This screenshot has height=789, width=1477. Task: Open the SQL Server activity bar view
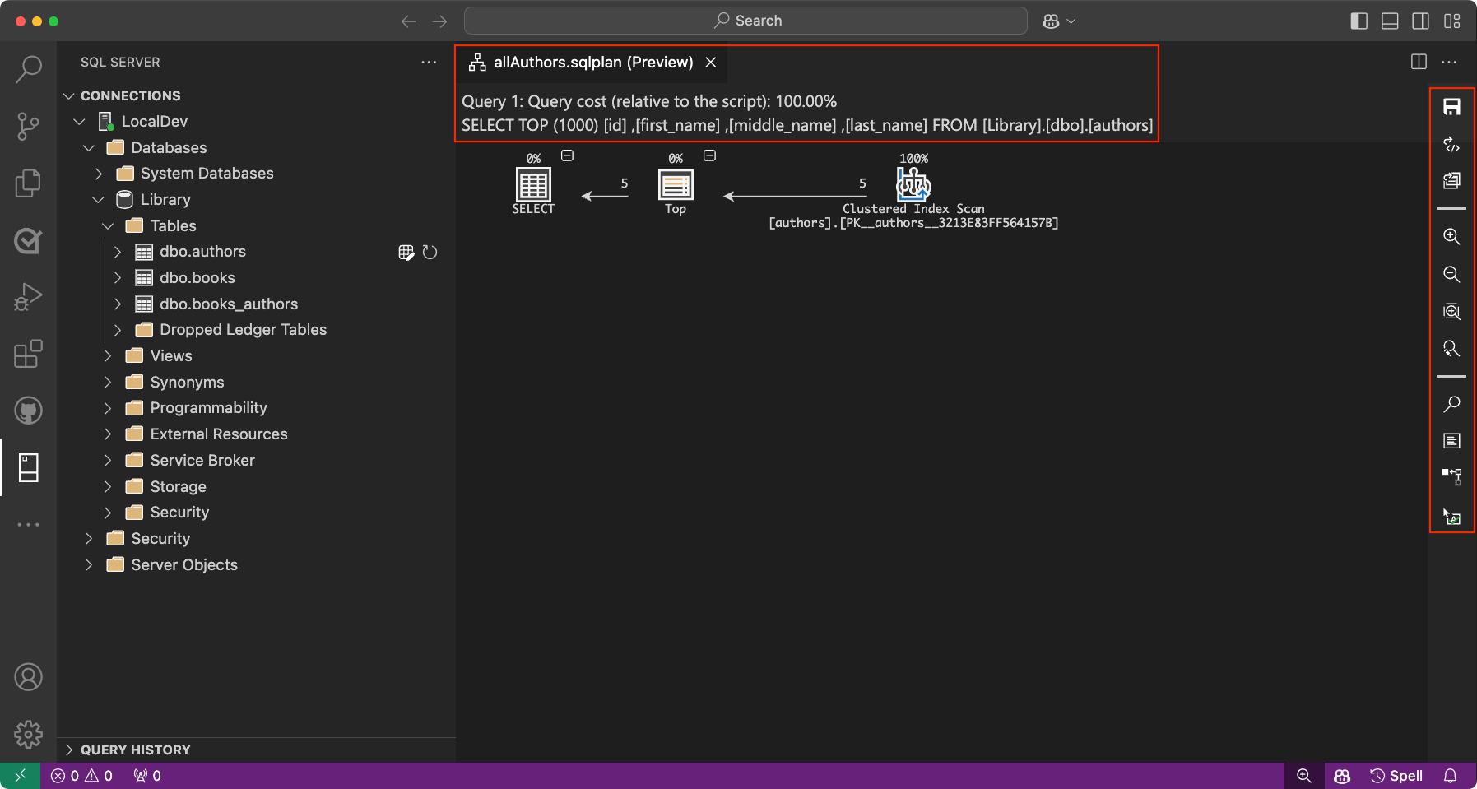coord(28,467)
